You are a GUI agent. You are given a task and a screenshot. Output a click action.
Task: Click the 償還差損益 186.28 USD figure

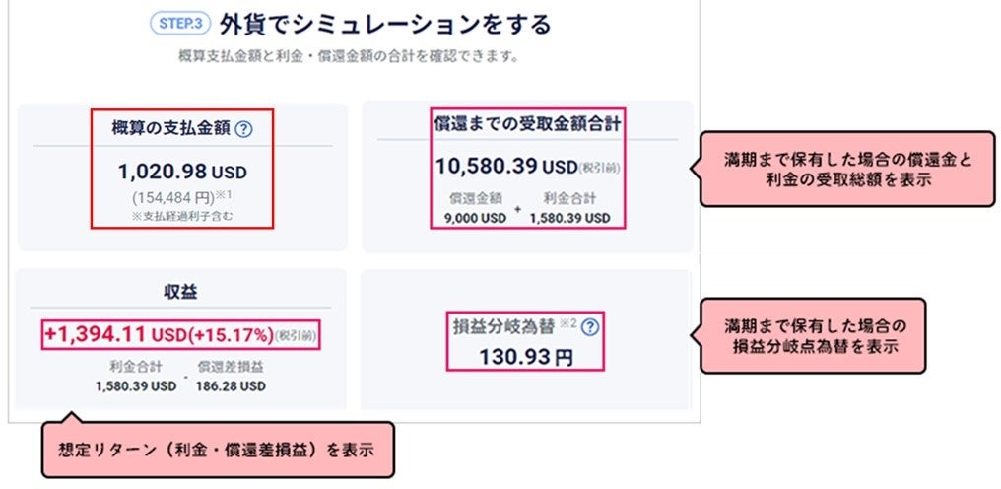tap(231, 376)
